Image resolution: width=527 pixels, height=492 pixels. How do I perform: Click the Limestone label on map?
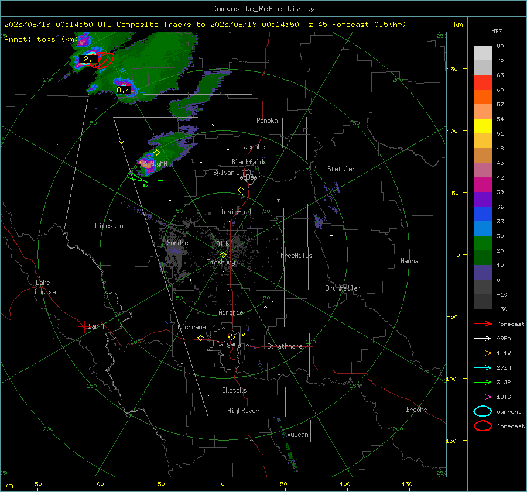coord(111,226)
